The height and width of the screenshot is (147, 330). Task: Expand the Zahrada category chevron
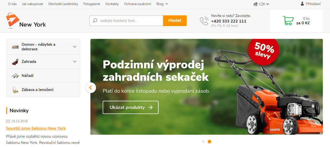tap(75, 62)
